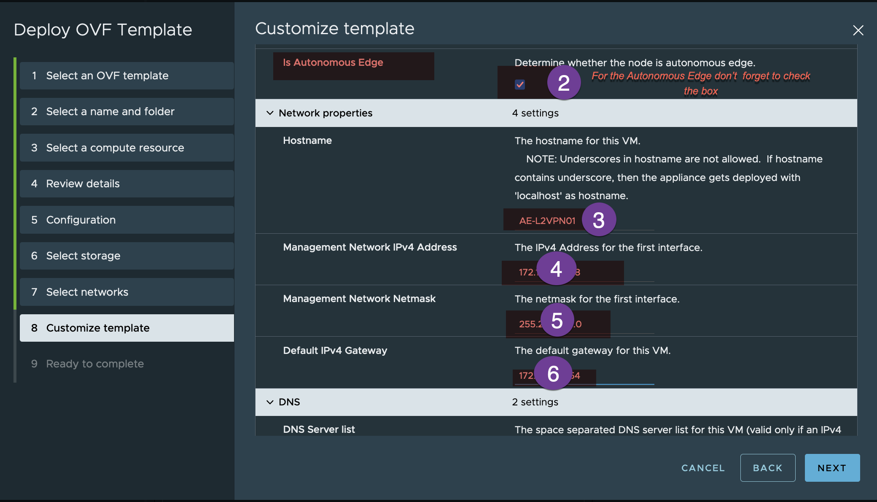877x502 pixels.
Task: Expand the DNS section
Action: click(269, 401)
